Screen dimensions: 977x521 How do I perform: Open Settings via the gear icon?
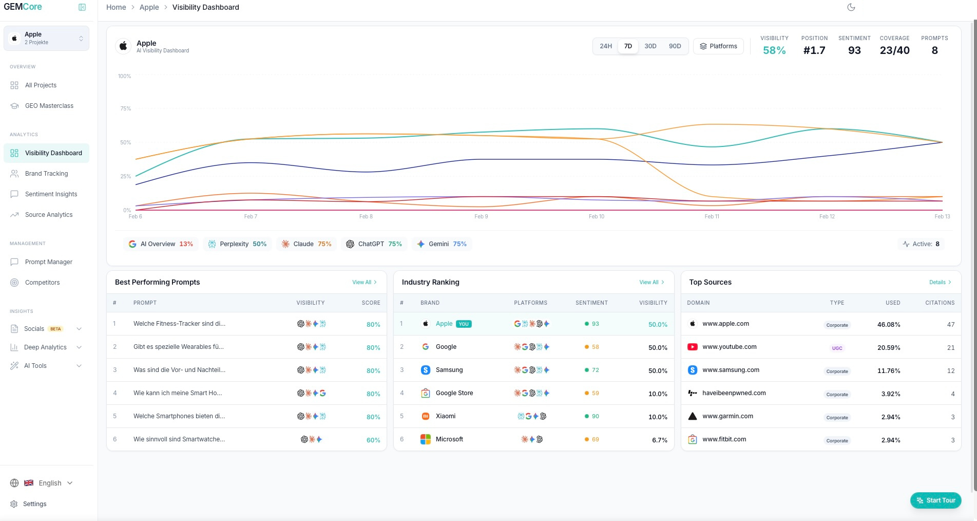point(14,504)
